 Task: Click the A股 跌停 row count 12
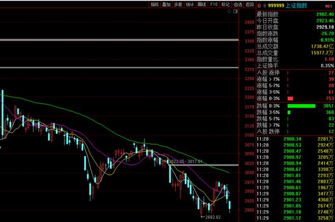point(331,131)
